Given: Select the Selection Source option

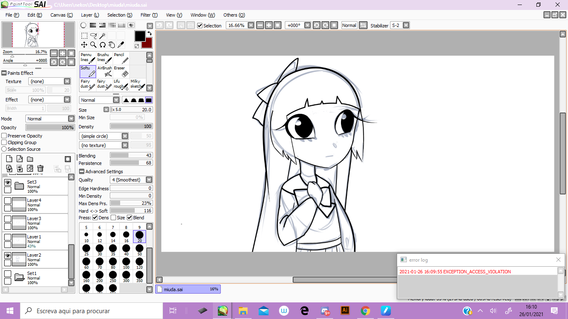Looking at the screenshot, I should [x=4, y=149].
